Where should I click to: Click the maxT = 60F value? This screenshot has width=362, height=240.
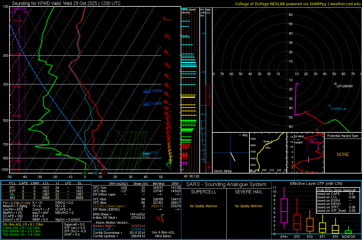click(40, 212)
